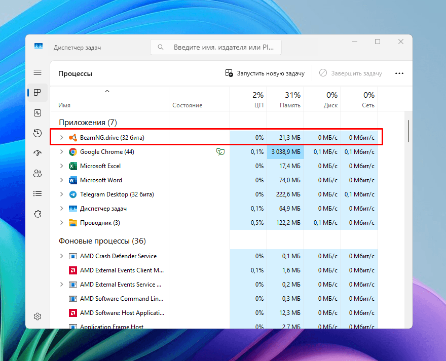Click the Microsoft Word app icon
Screen dimensions: 446x361
(x=73, y=180)
